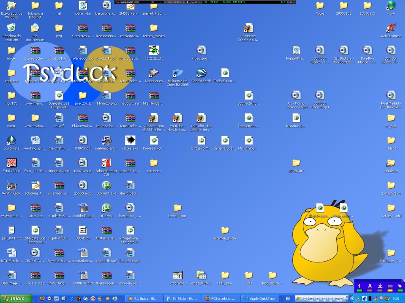Viewport: 405px width, 303px height.
Task: Open the barcelona.jpg image file
Action: pyautogui.click(x=130, y=255)
